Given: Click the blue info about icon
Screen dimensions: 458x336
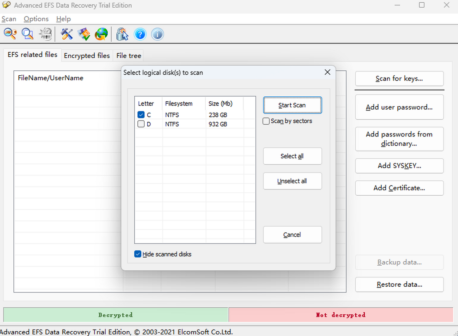Looking at the screenshot, I should tap(157, 34).
